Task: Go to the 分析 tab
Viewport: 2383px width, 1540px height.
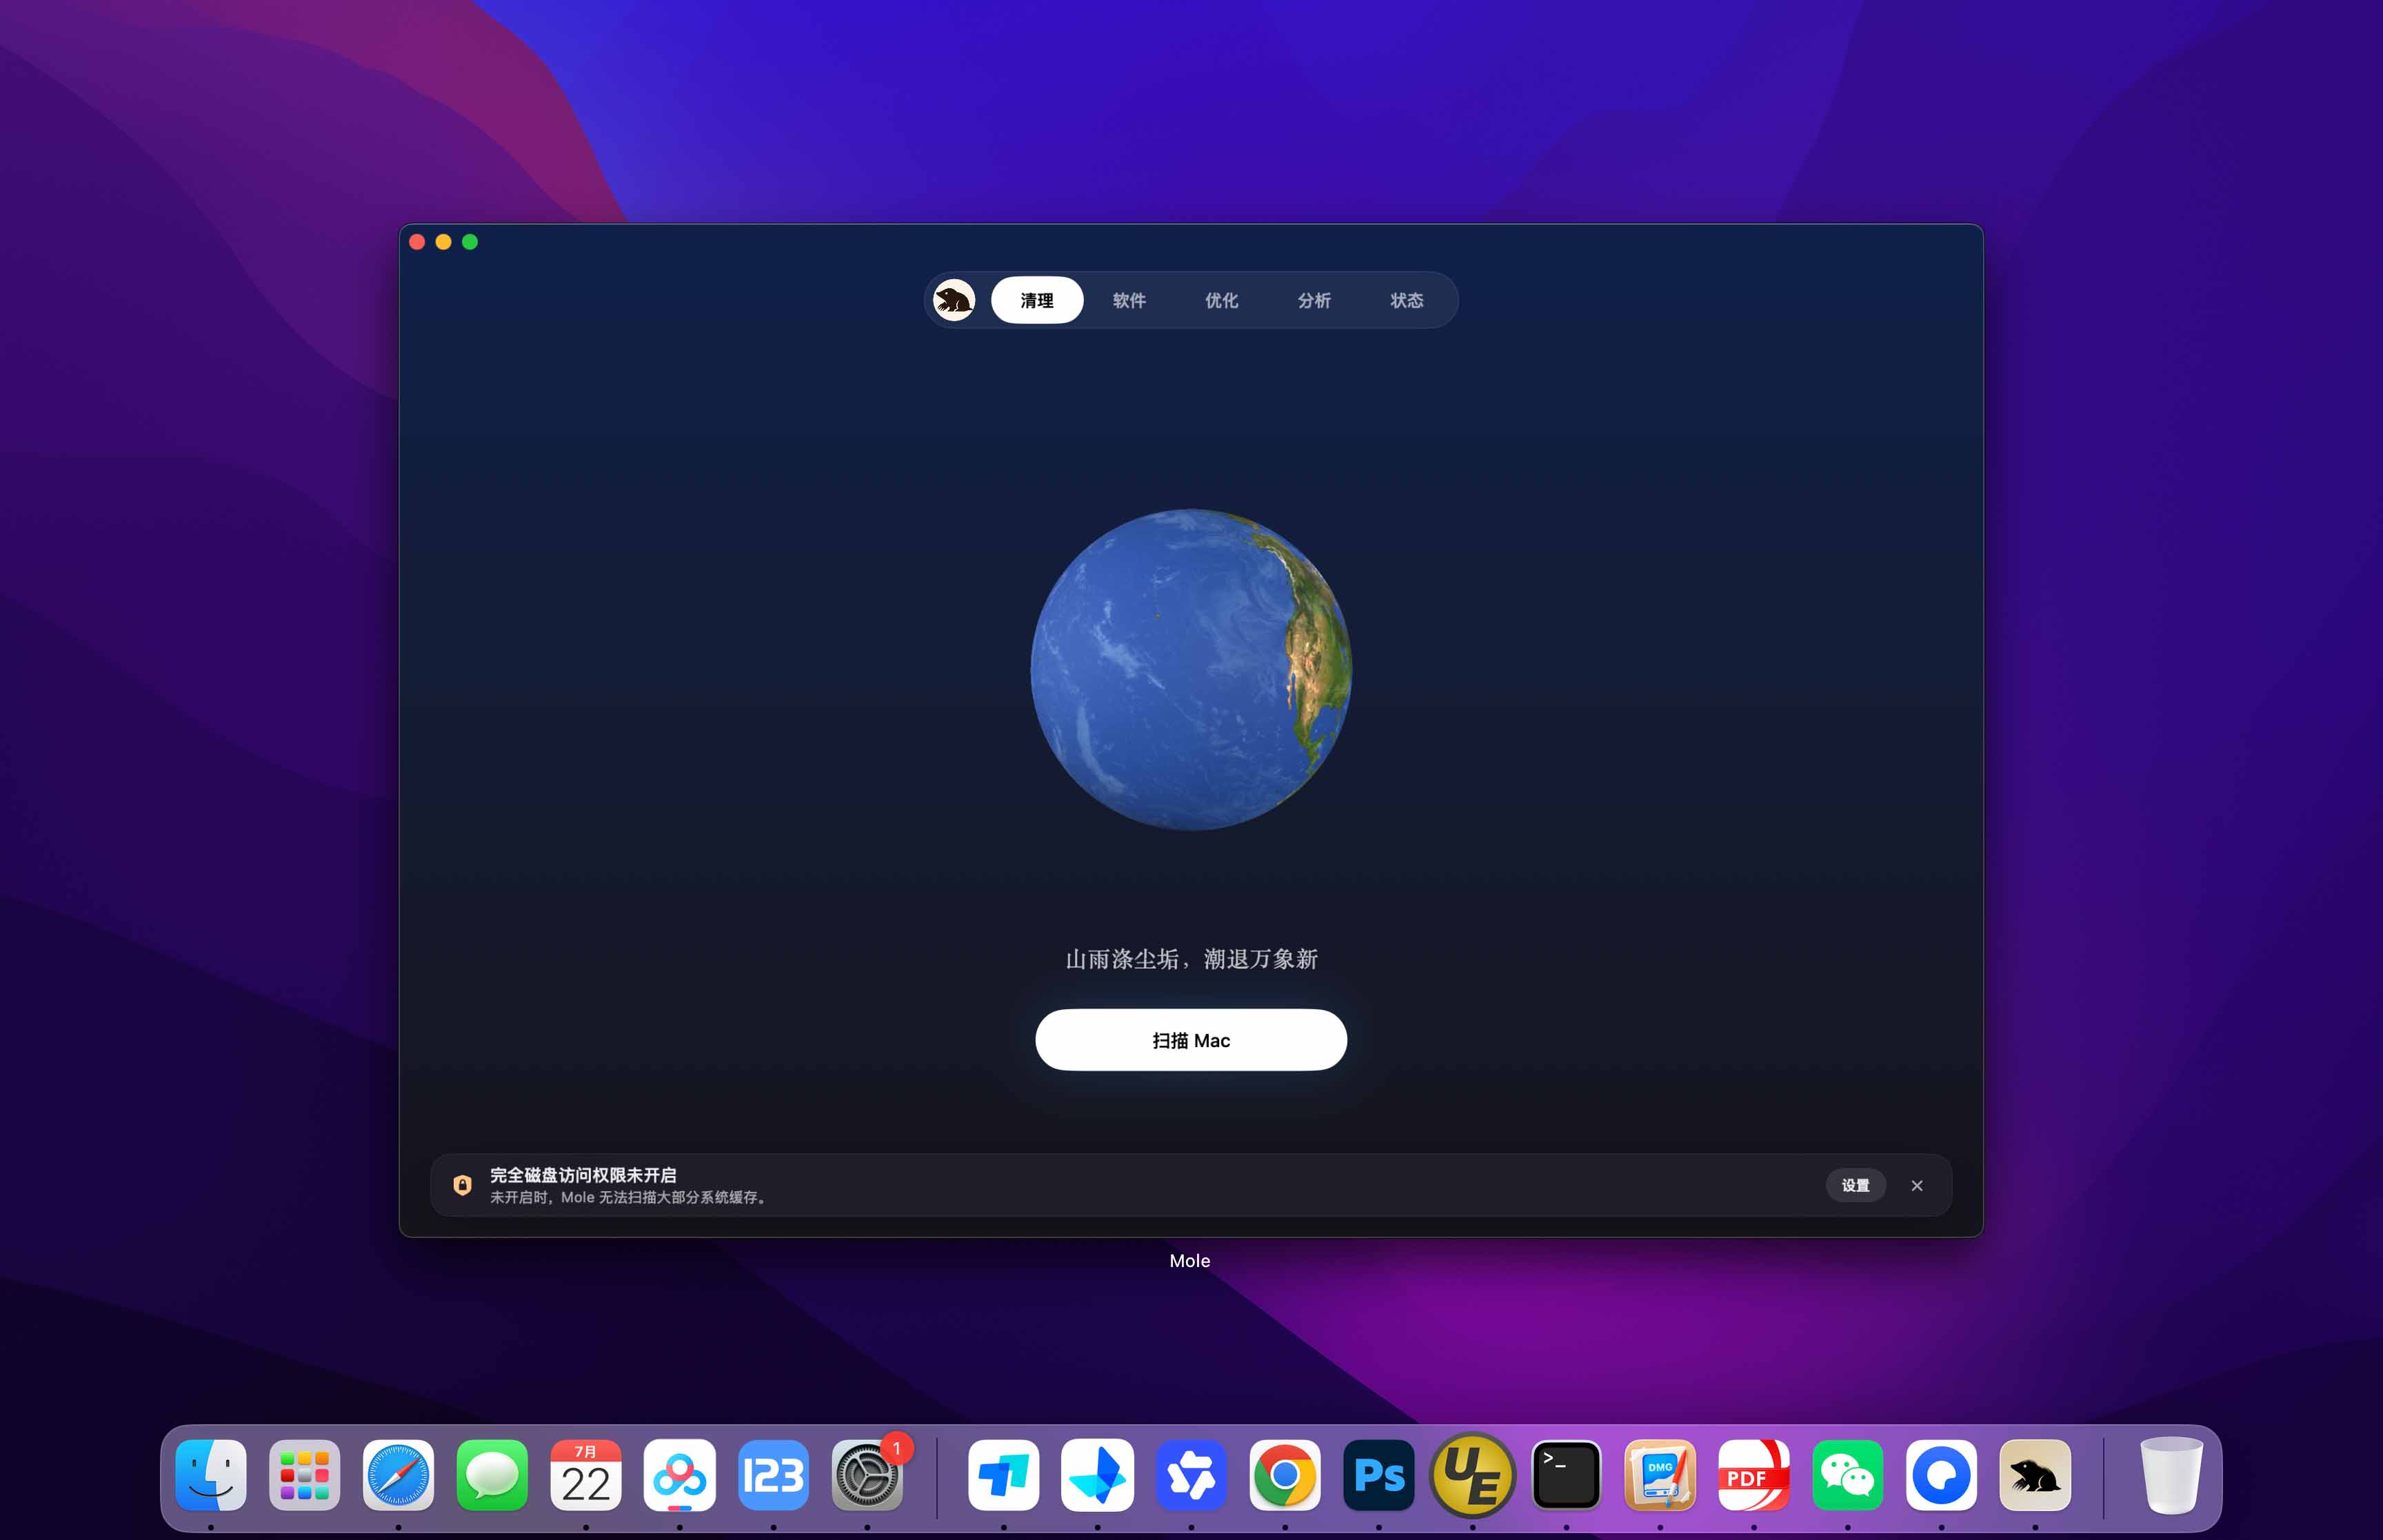Action: [1314, 300]
